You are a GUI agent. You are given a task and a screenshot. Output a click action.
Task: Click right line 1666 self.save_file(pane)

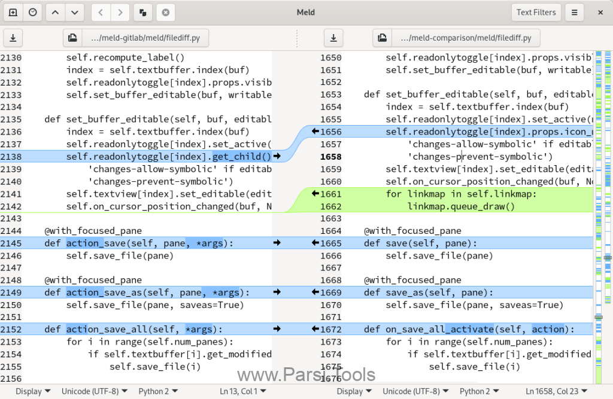[439, 255]
